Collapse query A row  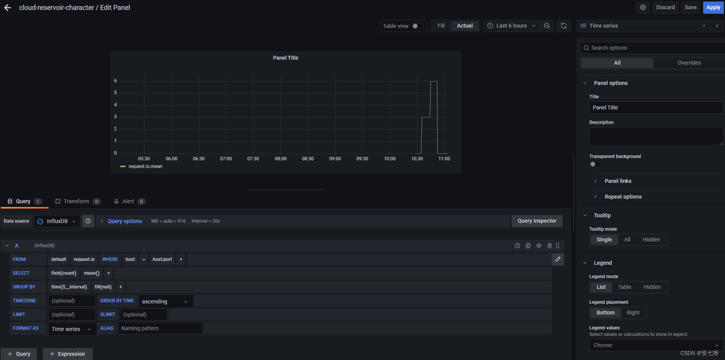coord(7,246)
